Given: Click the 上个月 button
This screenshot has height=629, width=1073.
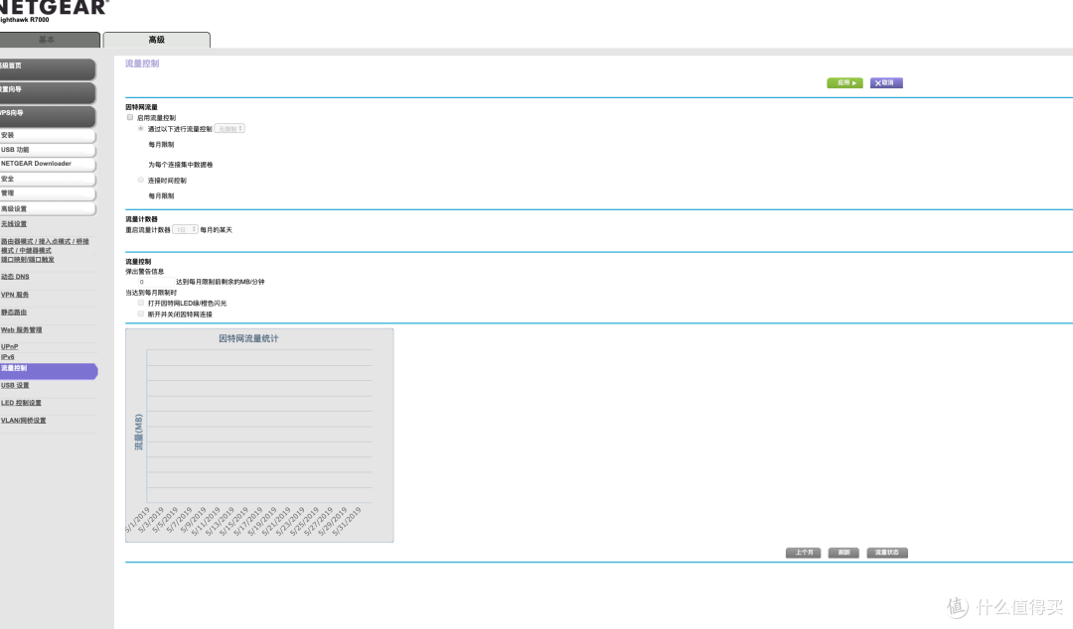Looking at the screenshot, I should click(x=804, y=553).
